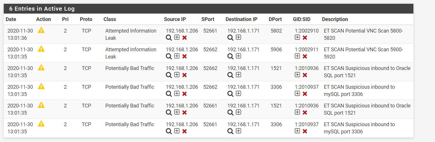435x142 pixels.
Task: Click the destination plus icon in the SPort 52662, DPort 3306 row
Action: (238, 94)
